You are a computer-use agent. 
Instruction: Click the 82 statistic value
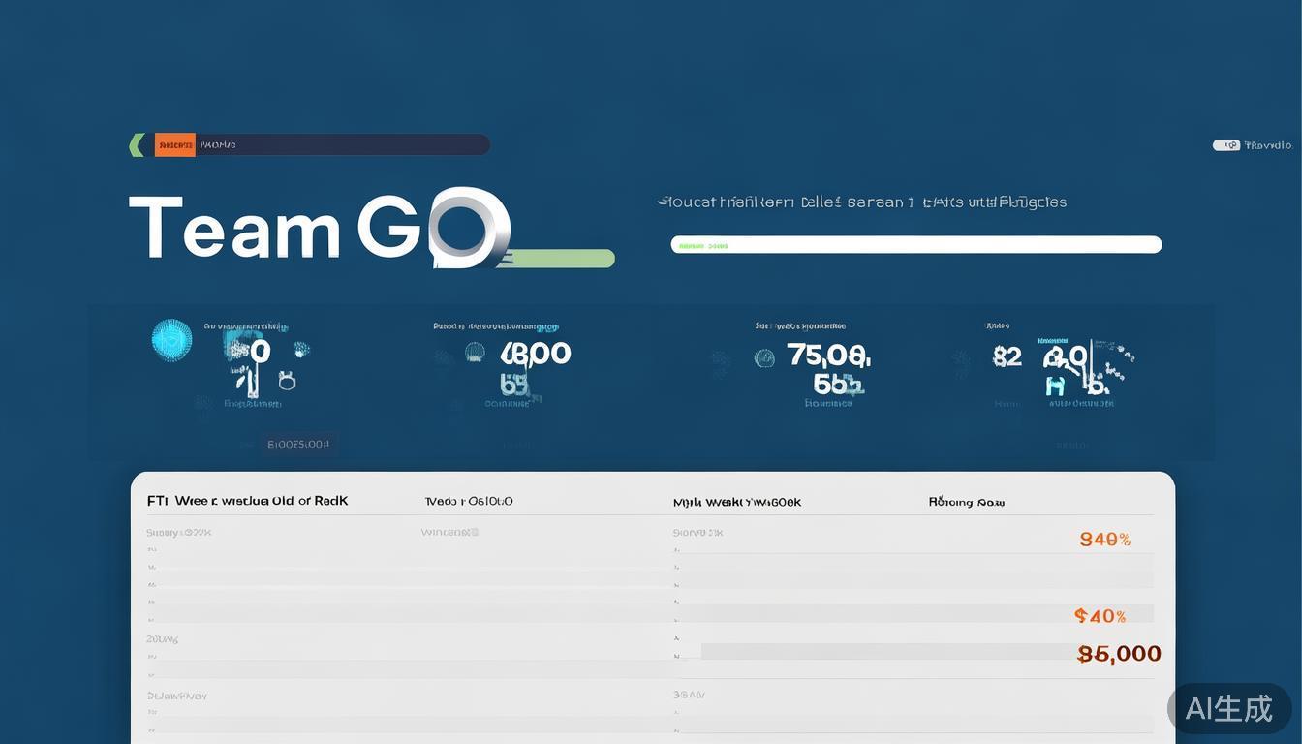point(1007,357)
